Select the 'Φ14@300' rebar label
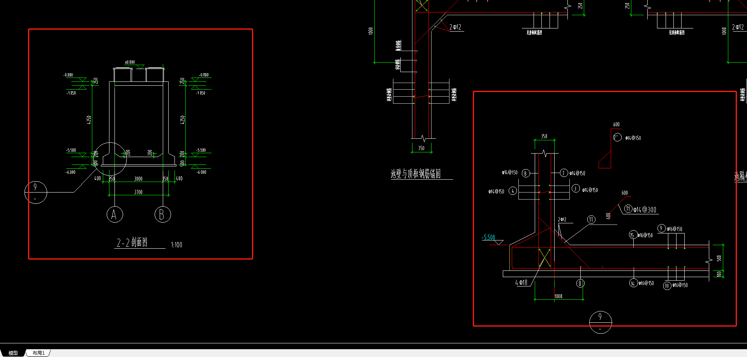 [645, 210]
